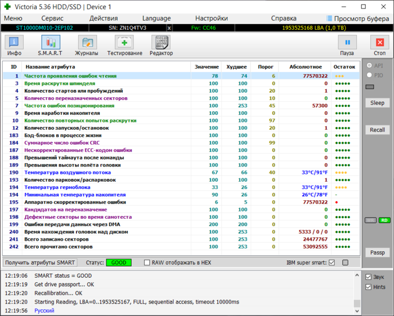Image resolution: width=394 pixels, height=316 pixels.
Task: Open the Language menu
Action: pyautogui.click(x=156, y=18)
